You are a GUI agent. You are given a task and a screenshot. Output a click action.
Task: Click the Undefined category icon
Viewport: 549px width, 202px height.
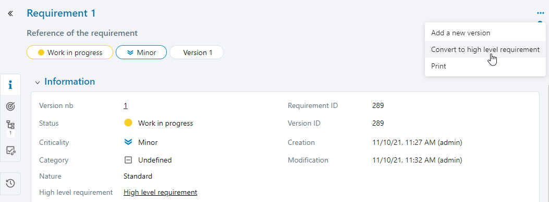[x=128, y=160]
